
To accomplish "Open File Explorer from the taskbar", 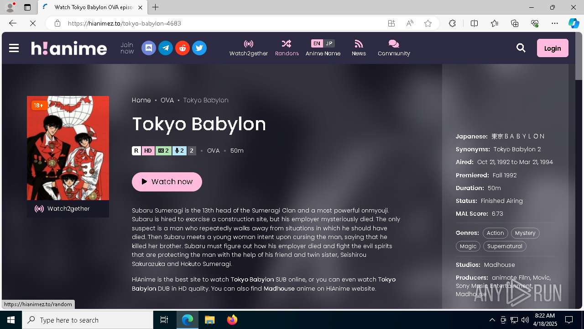I will tap(209, 320).
